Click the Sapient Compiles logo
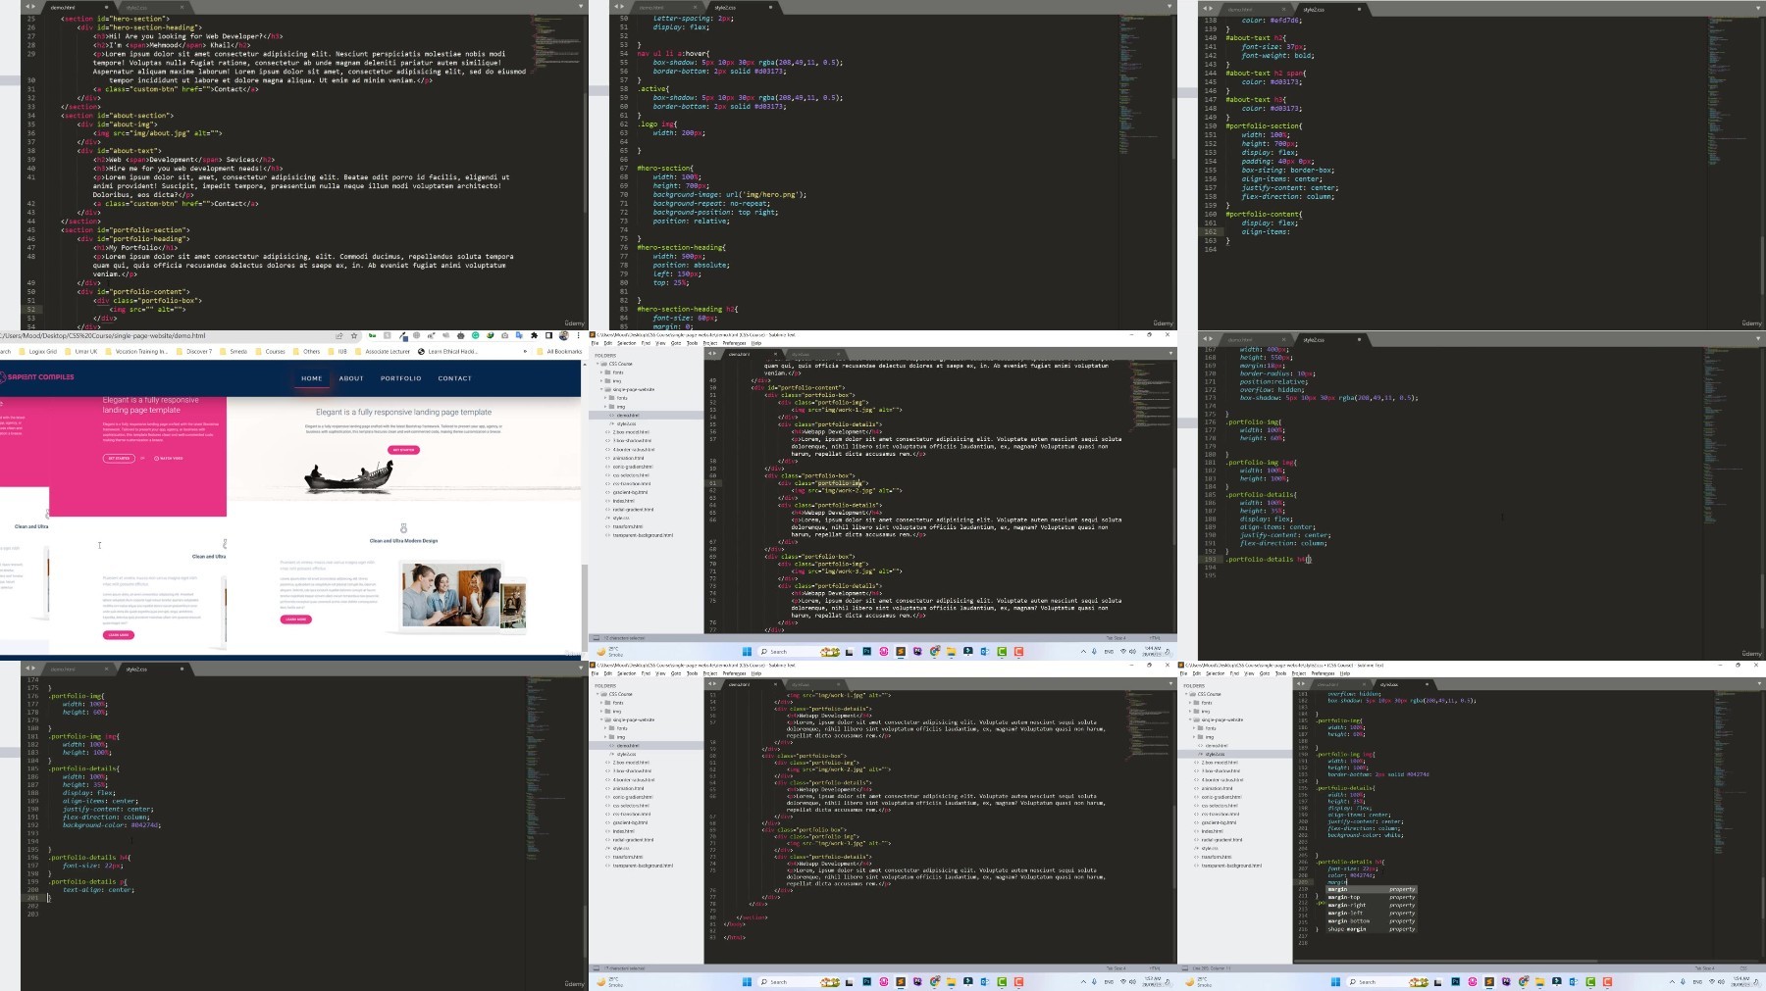The width and height of the screenshot is (1766, 991). click(x=37, y=376)
